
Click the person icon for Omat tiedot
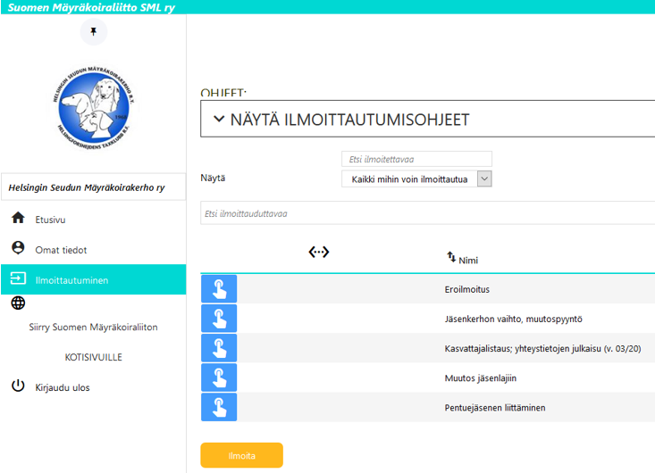click(18, 248)
